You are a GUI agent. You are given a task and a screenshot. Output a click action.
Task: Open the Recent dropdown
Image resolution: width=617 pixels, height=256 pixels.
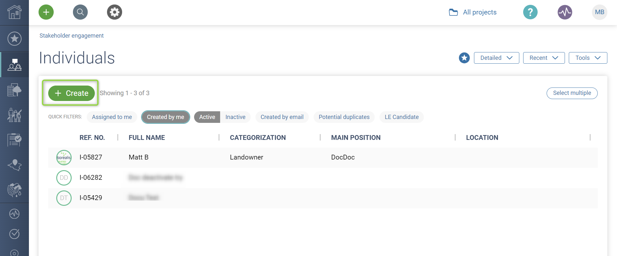544,58
